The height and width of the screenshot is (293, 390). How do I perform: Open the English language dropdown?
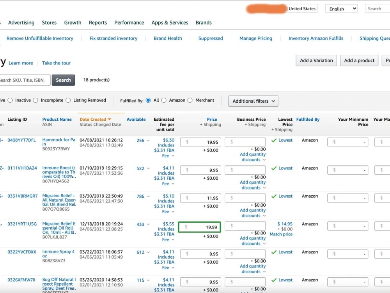pos(342,9)
